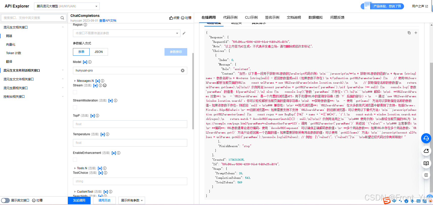Click the 参数推荐 button

tap(176, 52)
